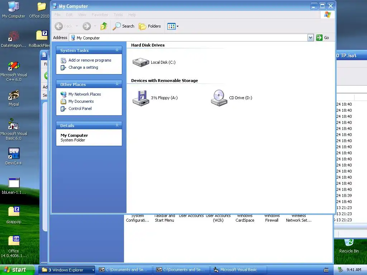The height and width of the screenshot is (275, 367).
Task: Select Microsoft Visual Basic 6.0 shortcut
Action: (14, 130)
